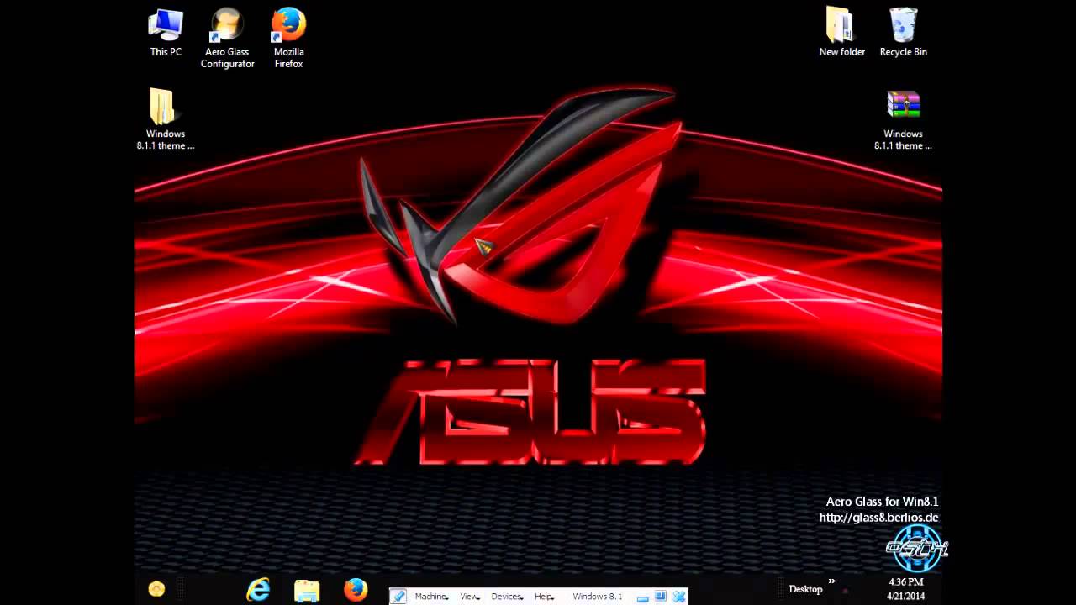Viewport: 1076px width, 605px height.
Task: Click the VirtualBox toolbar pin icon
Action: click(398, 597)
